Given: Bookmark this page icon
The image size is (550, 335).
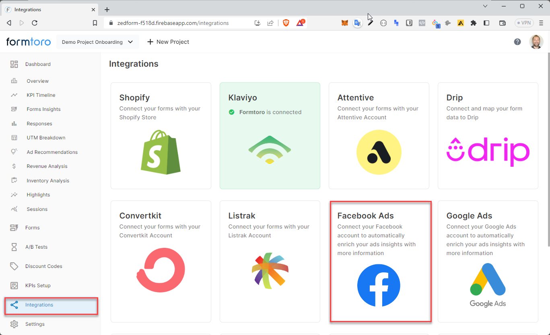Looking at the screenshot, I should point(95,23).
